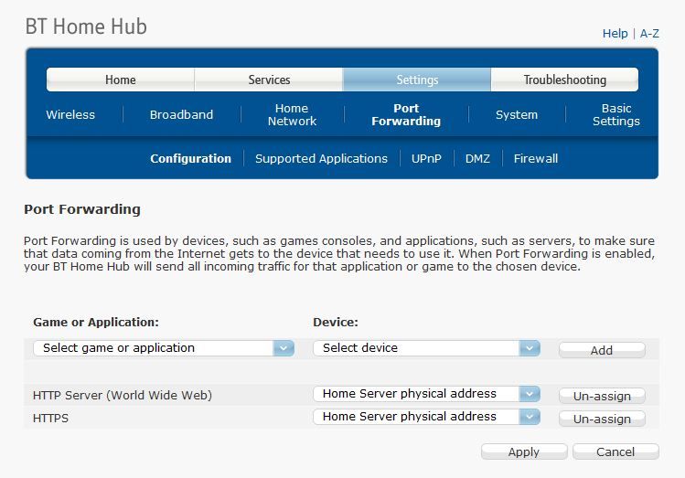Image resolution: width=685 pixels, height=478 pixels.
Task: Open the Firewall sub-tab
Action: click(x=536, y=158)
